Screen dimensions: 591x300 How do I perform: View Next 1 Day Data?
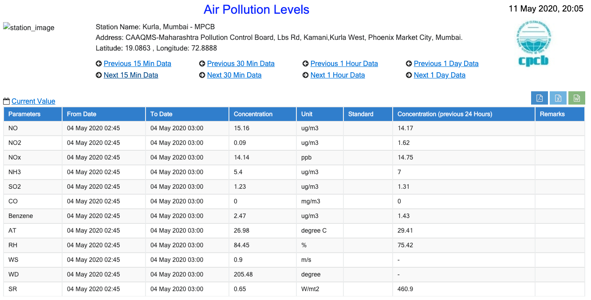[x=439, y=75]
